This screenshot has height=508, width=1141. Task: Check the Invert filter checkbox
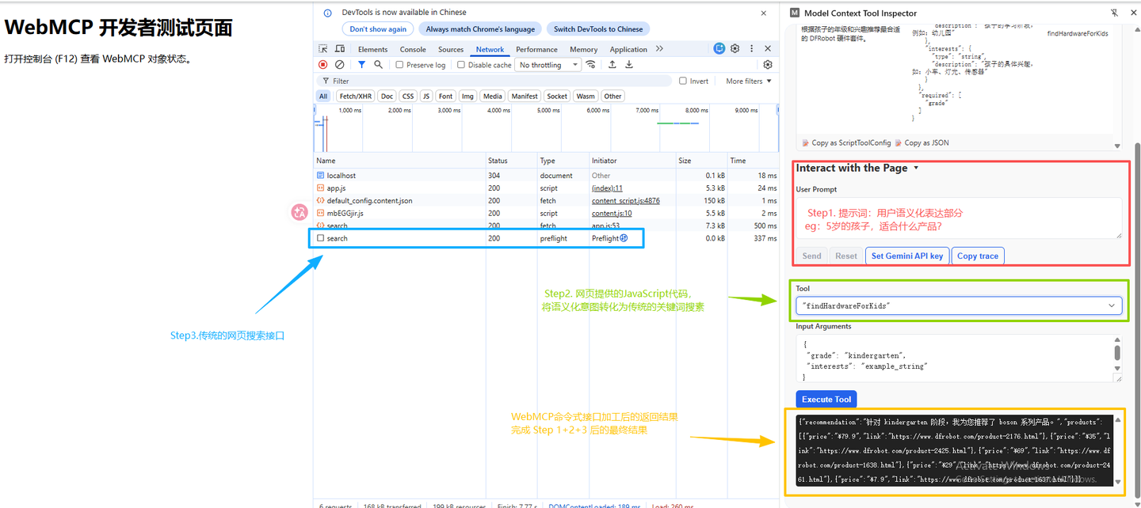point(683,81)
